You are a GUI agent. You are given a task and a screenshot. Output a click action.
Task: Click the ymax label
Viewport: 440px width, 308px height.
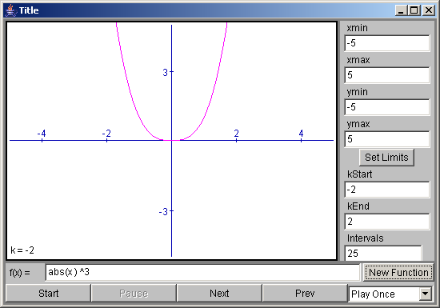pos(358,124)
